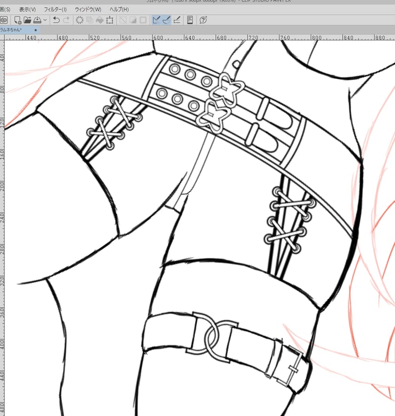395x416 pixels.
Task: Toggle Snap to Ruler
Action: coord(157,20)
